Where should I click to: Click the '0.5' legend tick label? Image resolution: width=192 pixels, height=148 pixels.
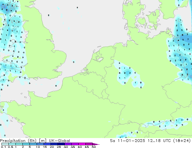(x=11, y=147)
